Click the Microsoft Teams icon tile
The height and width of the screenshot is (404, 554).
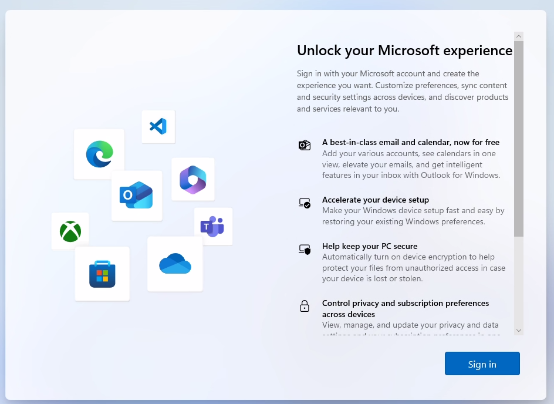coord(213,227)
